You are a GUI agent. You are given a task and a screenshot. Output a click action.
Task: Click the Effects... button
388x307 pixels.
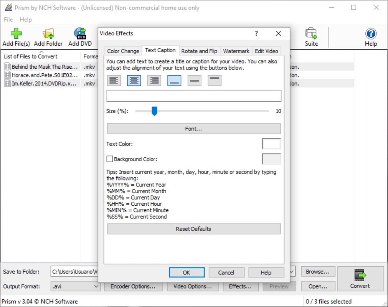point(240,286)
